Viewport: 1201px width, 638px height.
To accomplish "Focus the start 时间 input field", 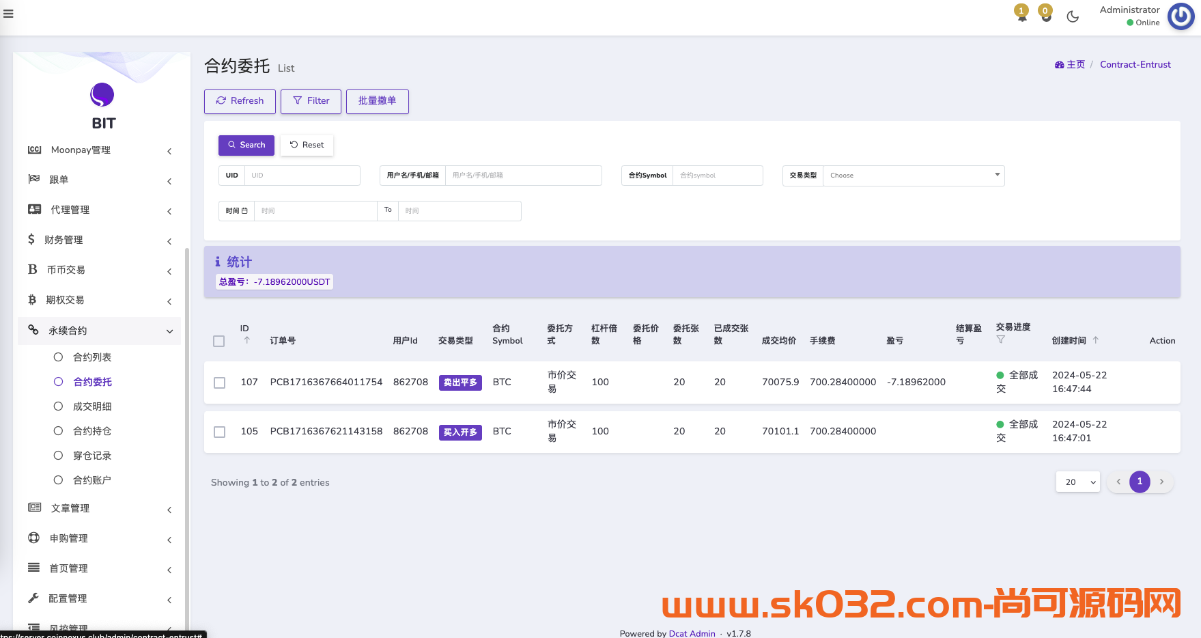I will coord(315,211).
